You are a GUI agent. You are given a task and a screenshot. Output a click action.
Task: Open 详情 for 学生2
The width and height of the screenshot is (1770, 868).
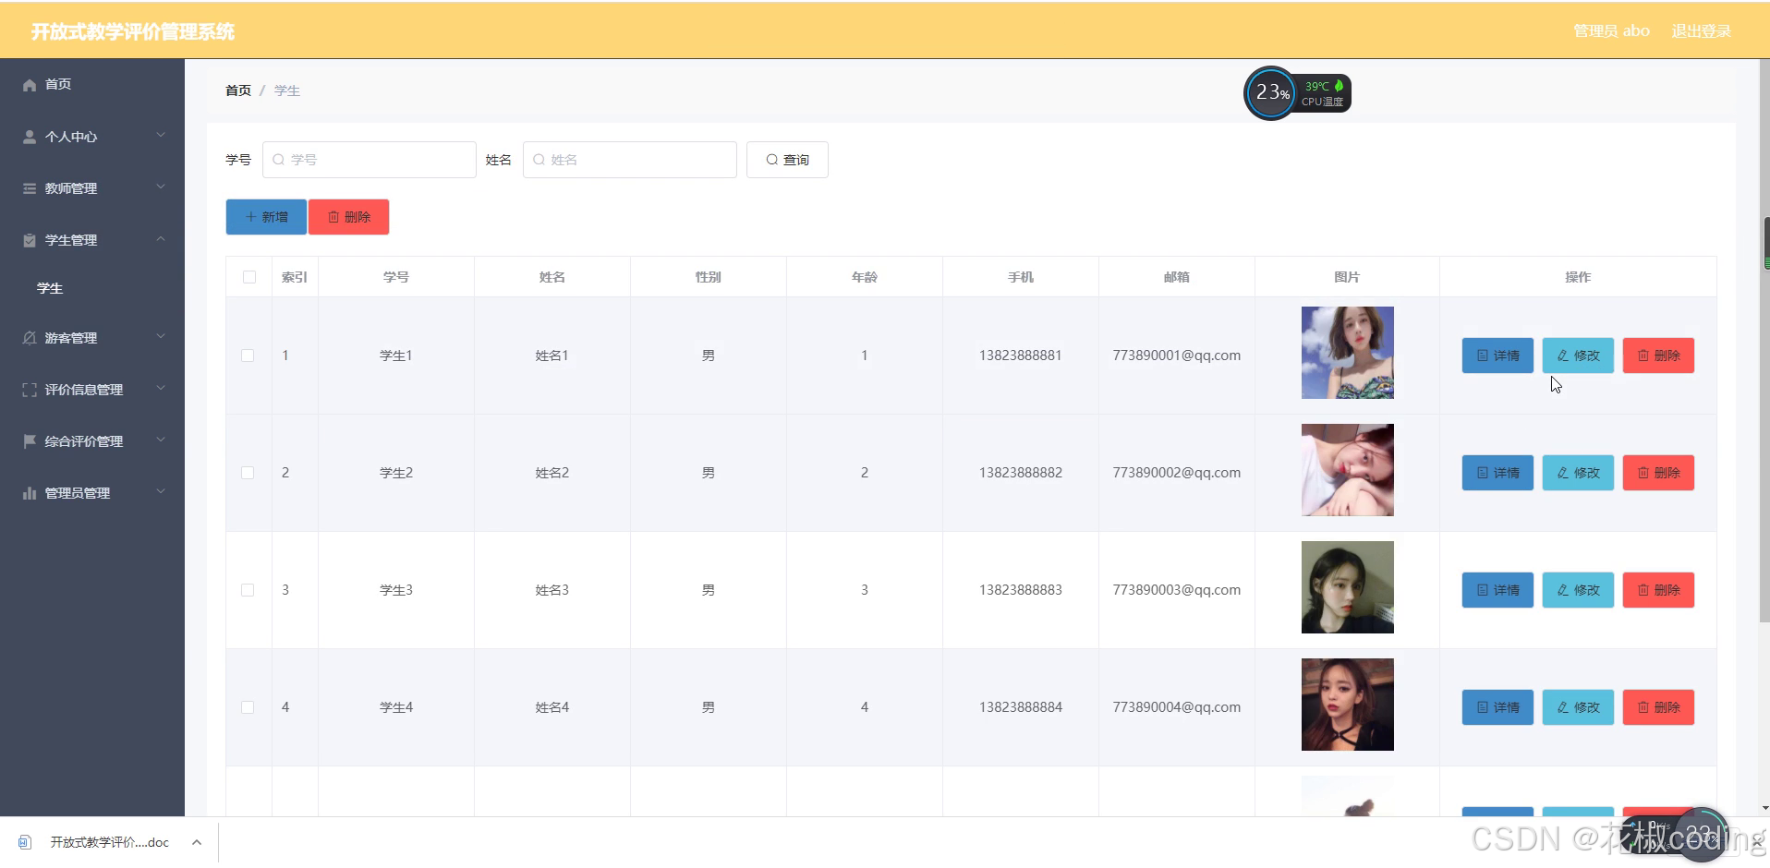(1497, 473)
